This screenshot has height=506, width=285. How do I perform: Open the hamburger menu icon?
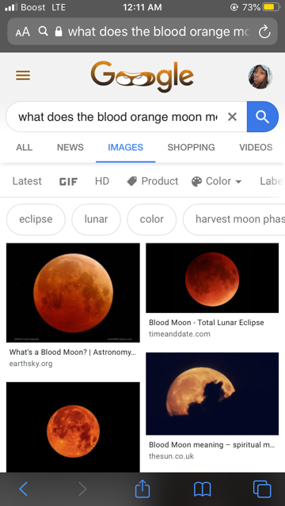pos(23,76)
